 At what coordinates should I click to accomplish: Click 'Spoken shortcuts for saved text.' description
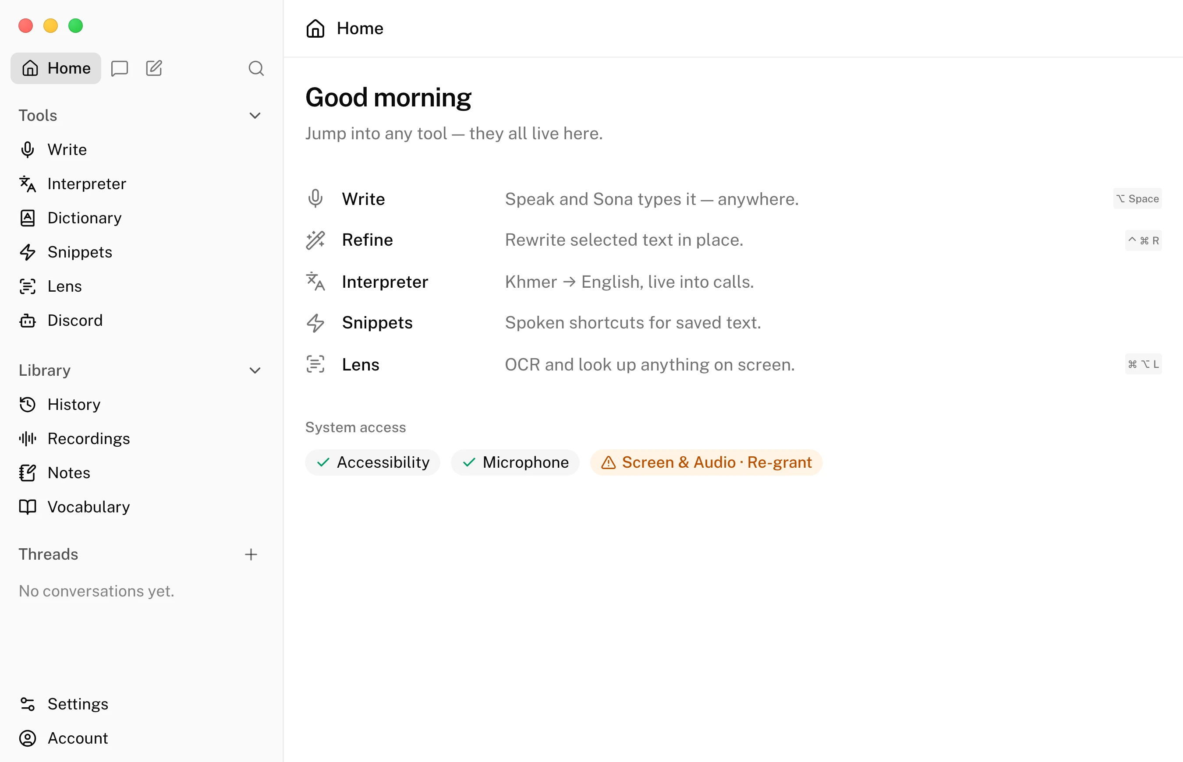pyautogui.click(x=633, y=323)
